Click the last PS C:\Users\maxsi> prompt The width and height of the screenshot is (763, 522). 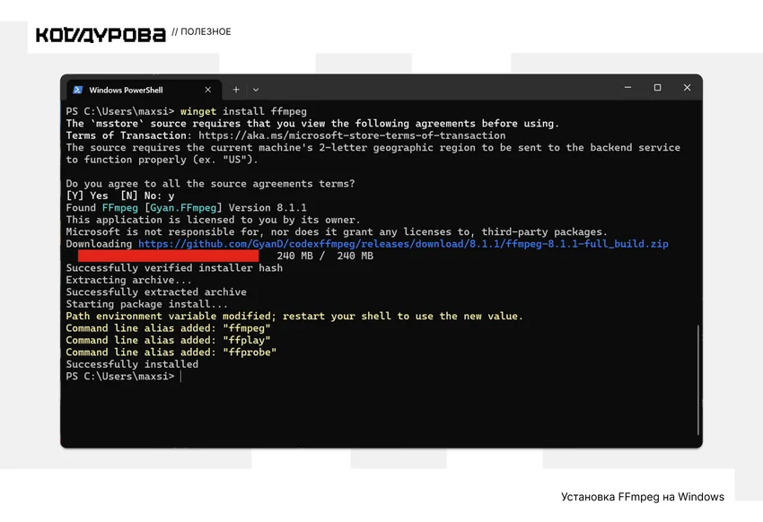point(120,376)
